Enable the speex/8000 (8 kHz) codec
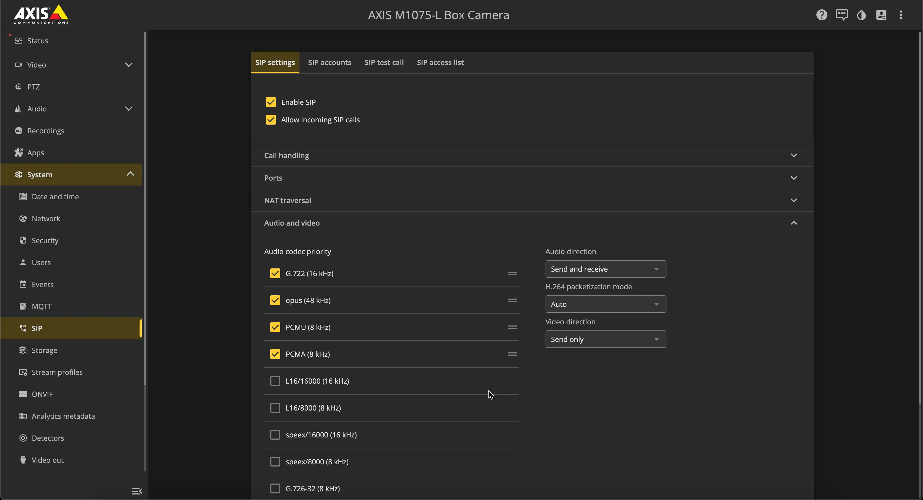The height and width of the screenshot is (500, 923). coord(275,462)
